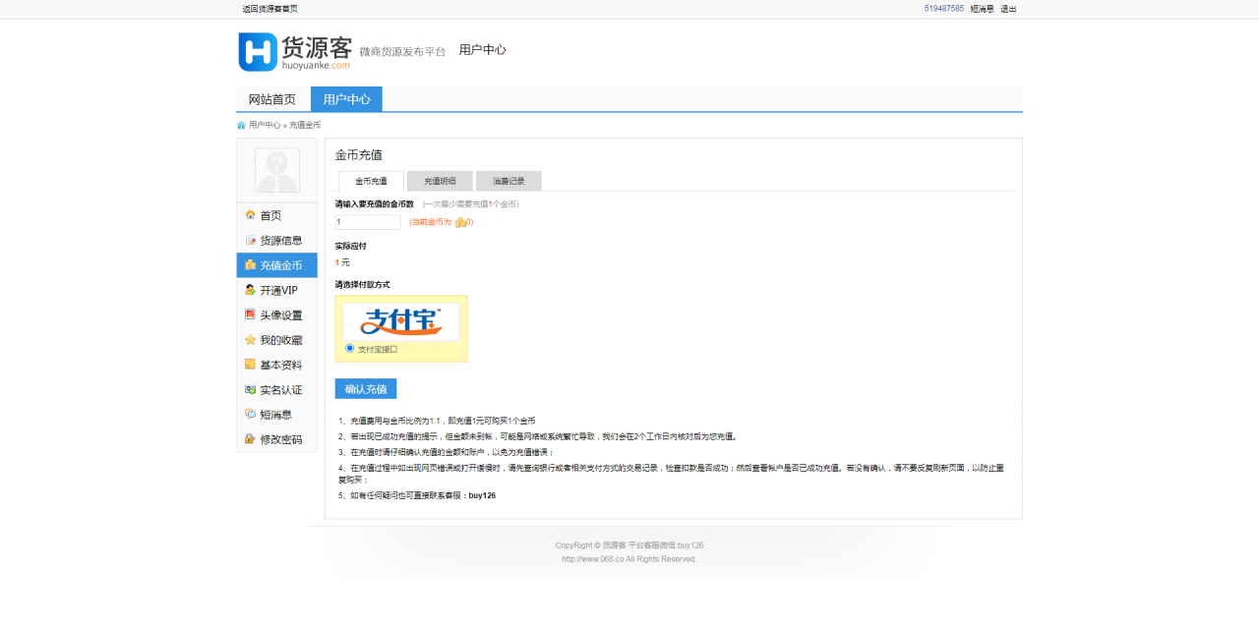Viewport: 1259px width, 626px height.
Task: Open 我的收藏 favorites via star icon
Action: [x=249, y=339]
